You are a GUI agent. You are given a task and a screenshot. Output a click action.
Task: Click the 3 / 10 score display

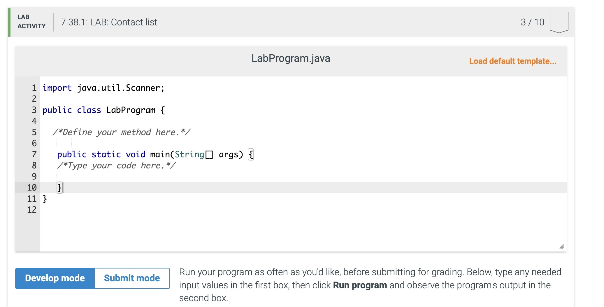pyautogui.click(x=533, y=22)
